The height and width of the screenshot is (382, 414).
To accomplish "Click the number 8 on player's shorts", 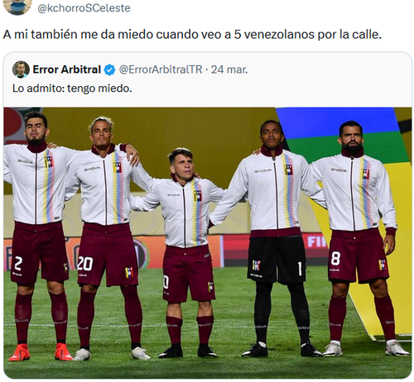I will pos(335,259).
